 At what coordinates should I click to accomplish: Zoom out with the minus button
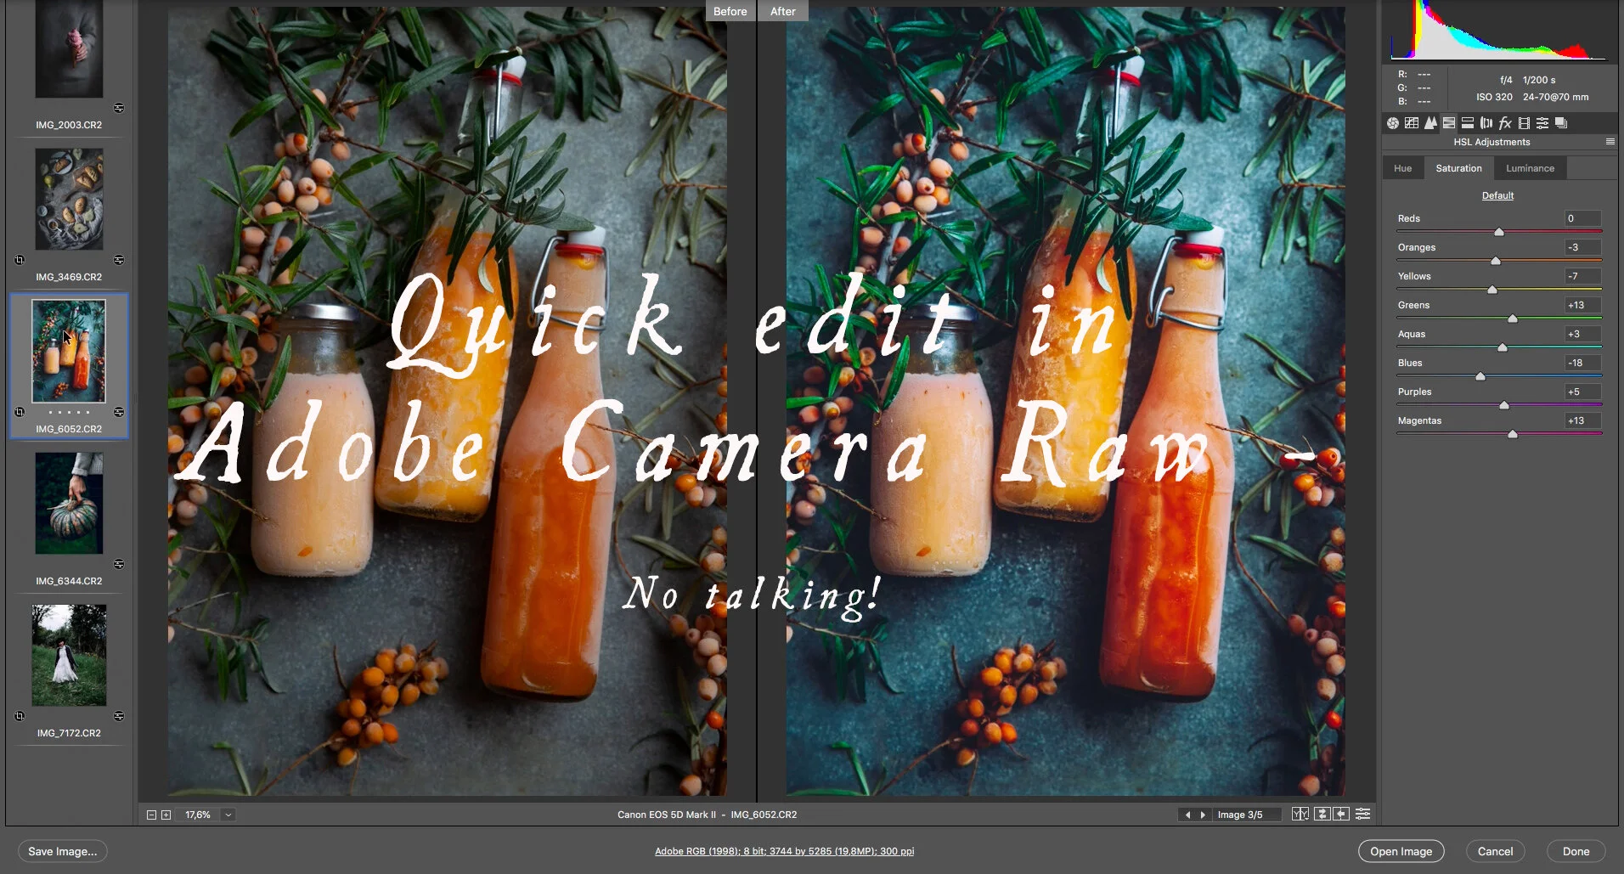coord(151,815)
